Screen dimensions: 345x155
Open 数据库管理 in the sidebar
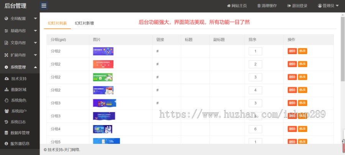click(x=20, y=133)
